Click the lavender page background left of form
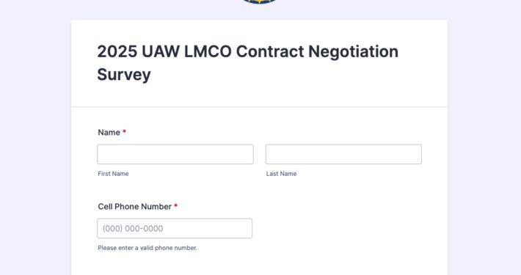This screenshot has height=275, width=521. 35,150
